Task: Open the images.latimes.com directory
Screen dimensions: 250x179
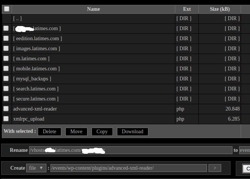Action: tap(37, 49)
